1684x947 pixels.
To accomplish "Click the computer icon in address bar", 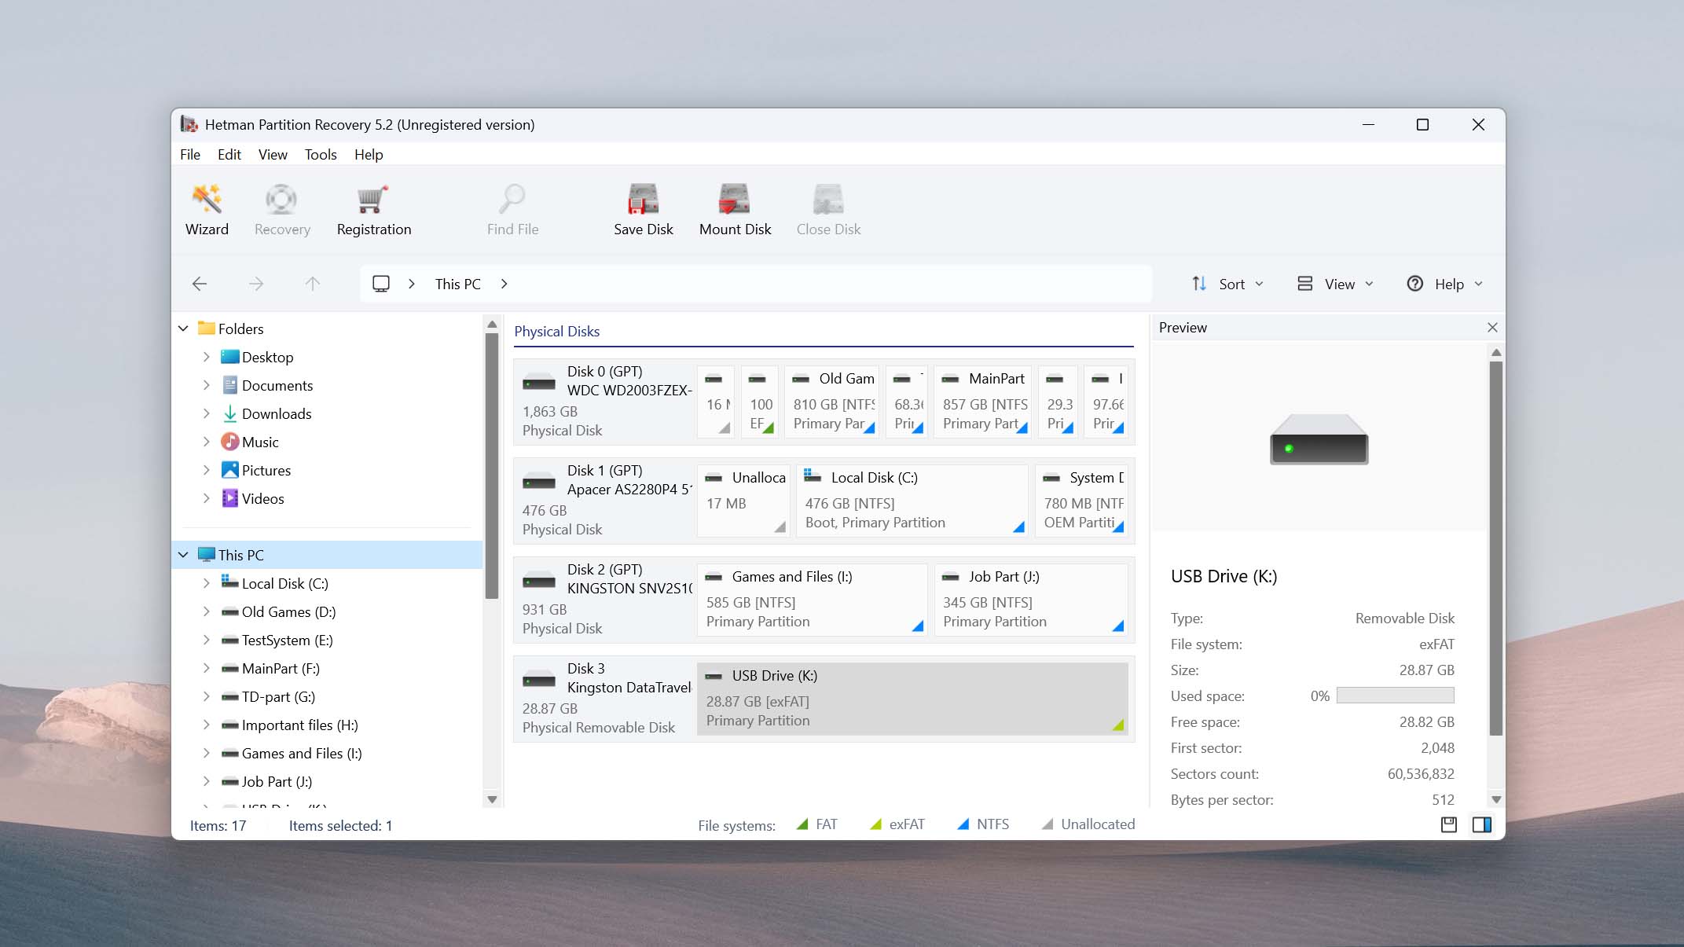I will point(381,284).
